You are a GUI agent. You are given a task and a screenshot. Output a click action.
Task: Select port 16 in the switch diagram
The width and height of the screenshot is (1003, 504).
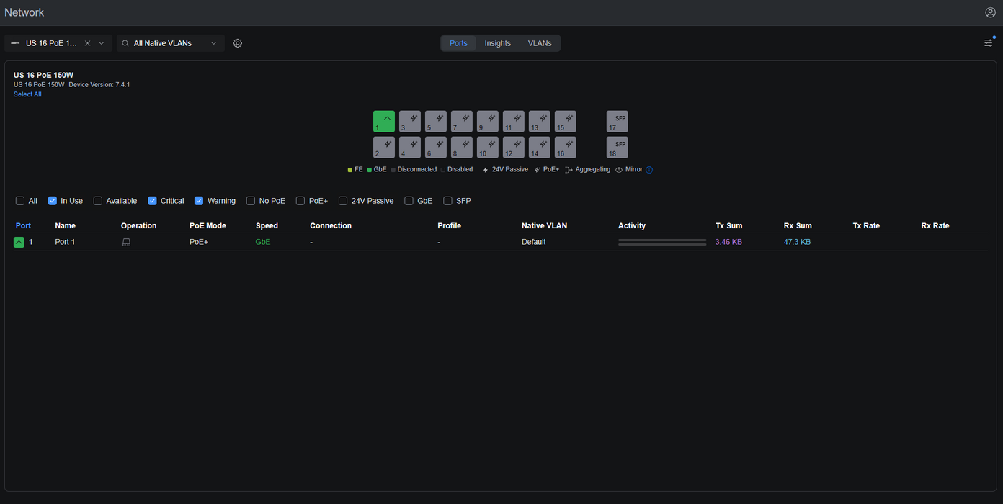566,148
